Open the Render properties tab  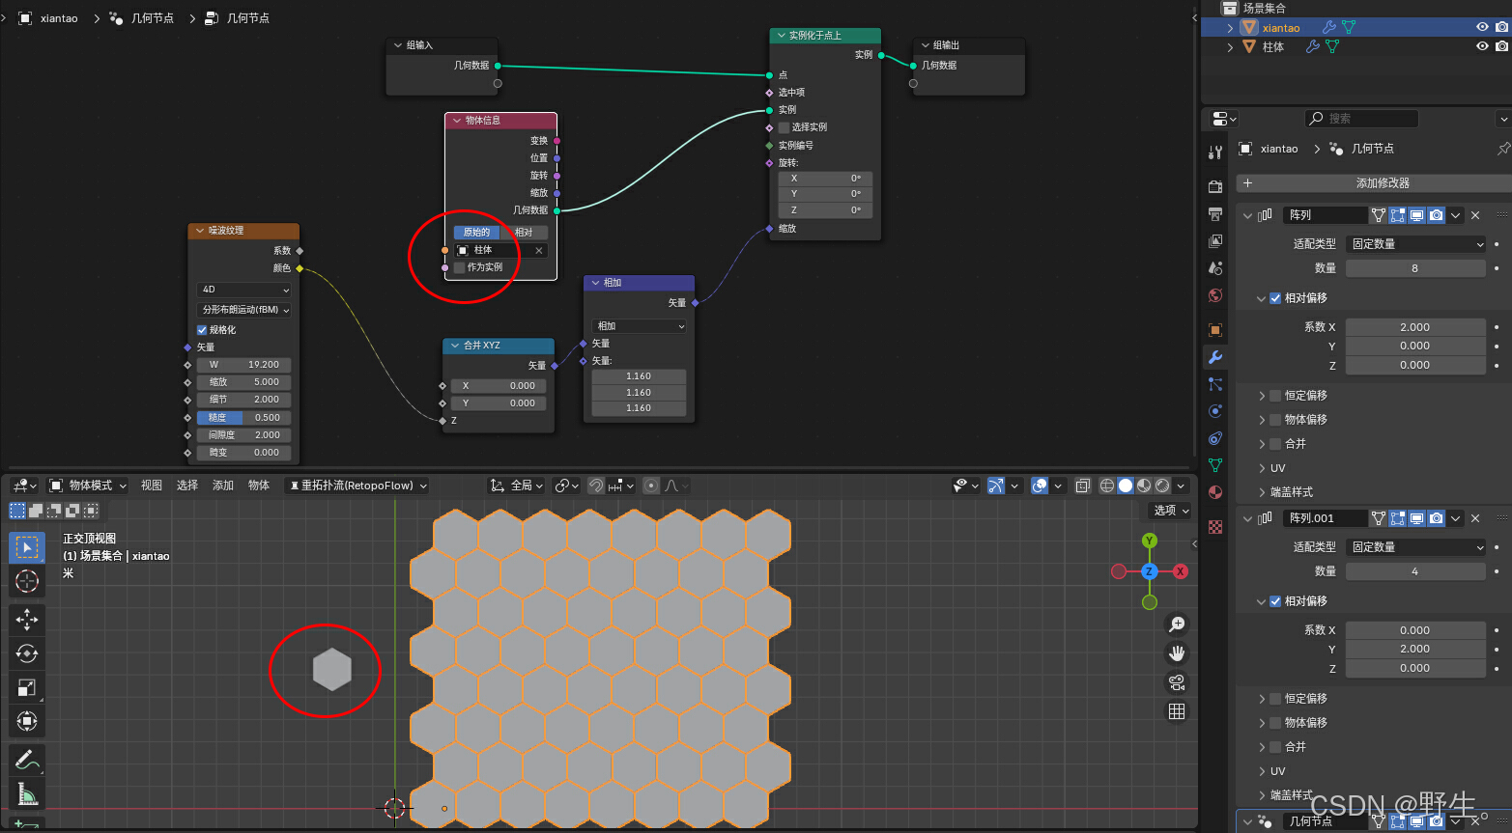(x=1215, y=186)
